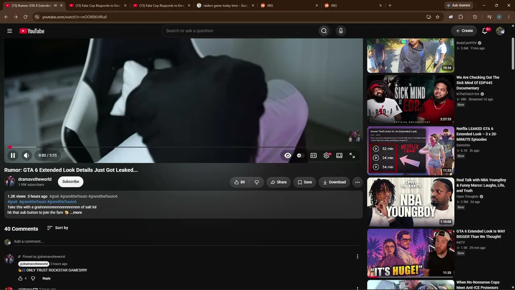Switch to the last 4RG tab
Image resolution: width=515 pixels, height=290 pixels.
click(353, 6)
